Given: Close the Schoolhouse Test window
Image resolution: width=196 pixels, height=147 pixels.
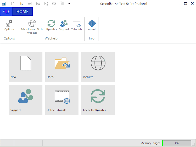Looking at the screenshot, I should click(192, 3).
